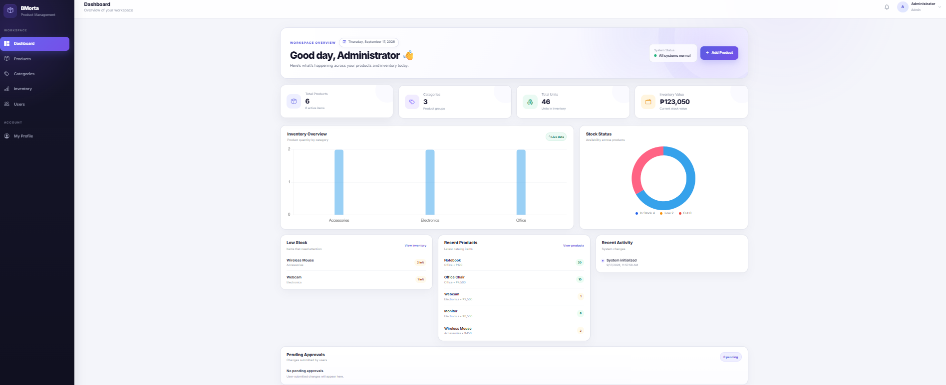The height and width of the screenshot is (385, 946).
Task: Click the 0 pending badge
Action: 731,357
